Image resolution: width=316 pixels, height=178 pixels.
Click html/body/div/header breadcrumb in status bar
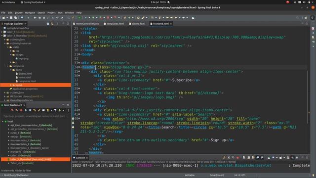point(16,176)
